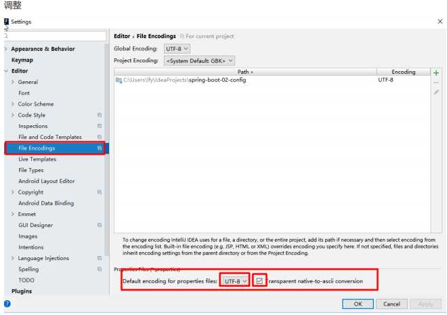Toggle transparent native-to-ascii conversion checkbox
Viewport: 447px width, 315px height.
coord(259,281)
